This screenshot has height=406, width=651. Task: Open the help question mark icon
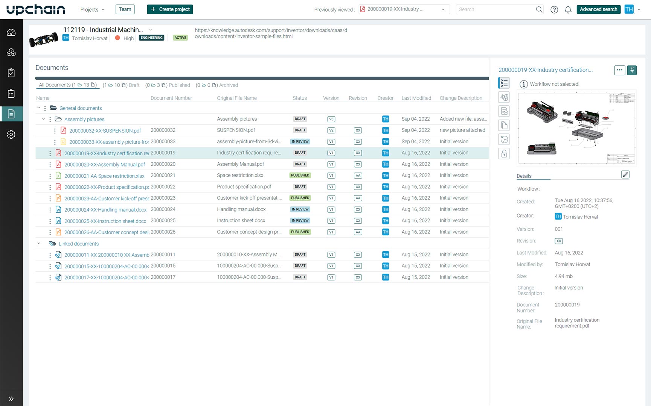[x=554, y=10]
